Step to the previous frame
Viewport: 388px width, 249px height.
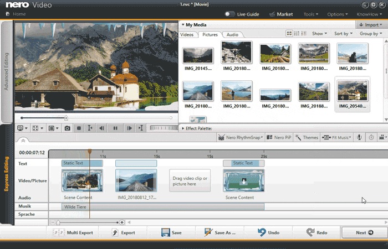coord(101,128)
